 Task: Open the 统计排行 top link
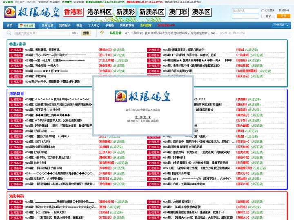pos(31,2)
